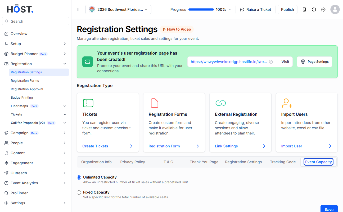Click the green Tickets card icon
Image resolution: width=343 pixels, height=212 pixels.
click(x=88, y=103)
